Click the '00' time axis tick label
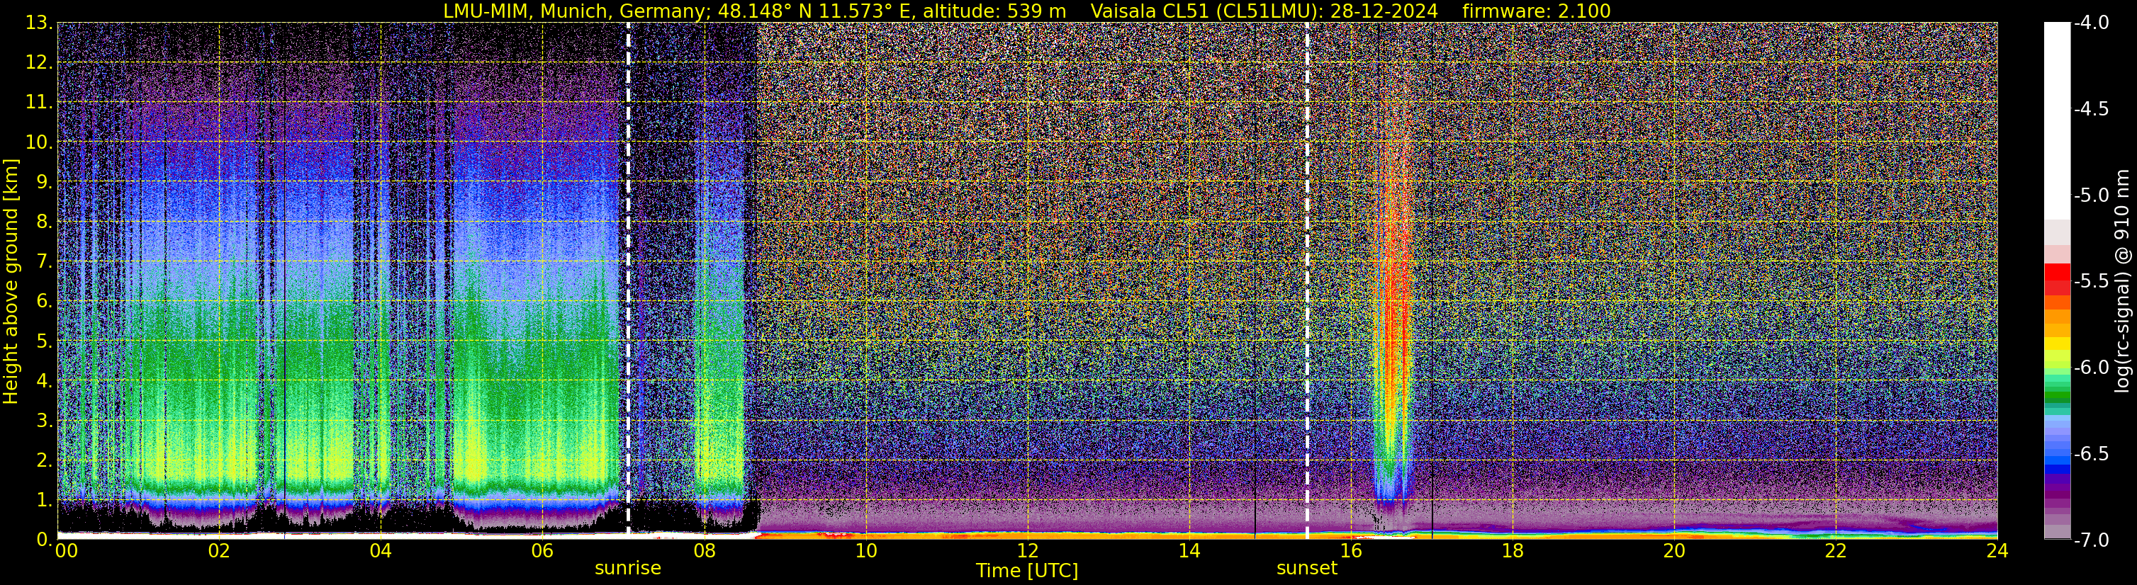The height and width of the screenshot is (585, 2137). pos(67,551)
